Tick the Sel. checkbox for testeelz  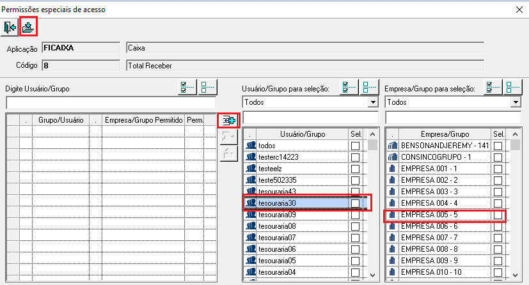pyautogui.click(x=355, y=169)
